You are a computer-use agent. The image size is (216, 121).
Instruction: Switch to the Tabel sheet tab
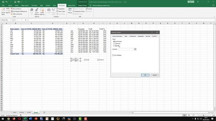click(15, 113)
